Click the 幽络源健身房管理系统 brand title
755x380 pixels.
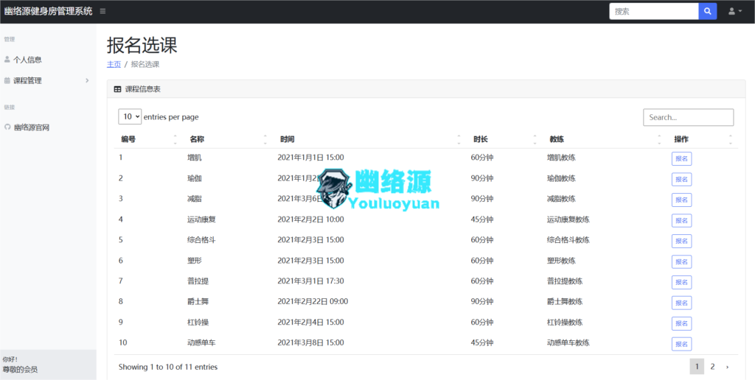[48, 11]
